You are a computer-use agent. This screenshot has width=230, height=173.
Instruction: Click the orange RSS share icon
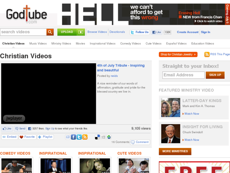click(85, 137)
